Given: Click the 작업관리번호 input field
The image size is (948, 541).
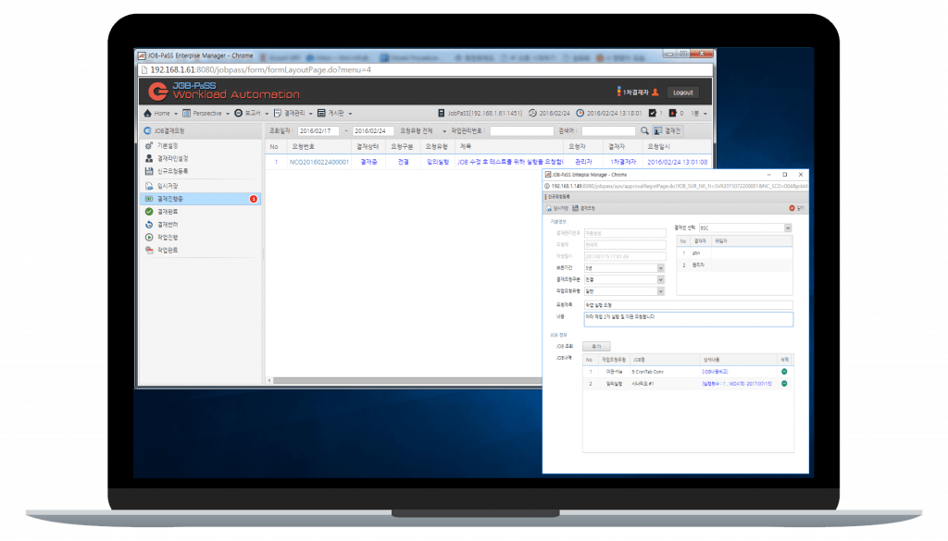Looking at the screenshot, I should click(x=522, y=131).
